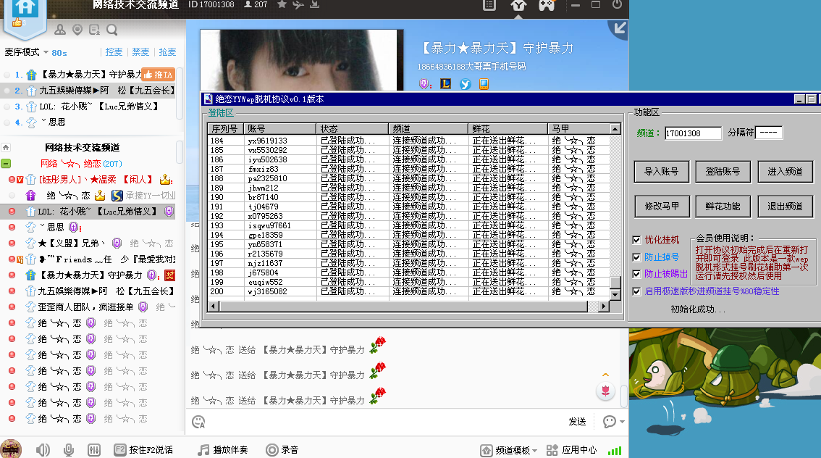The width and height of the screenshot is (821, 458).
Task: Open the game controller icon in title bar
Action: click(546, 5)
